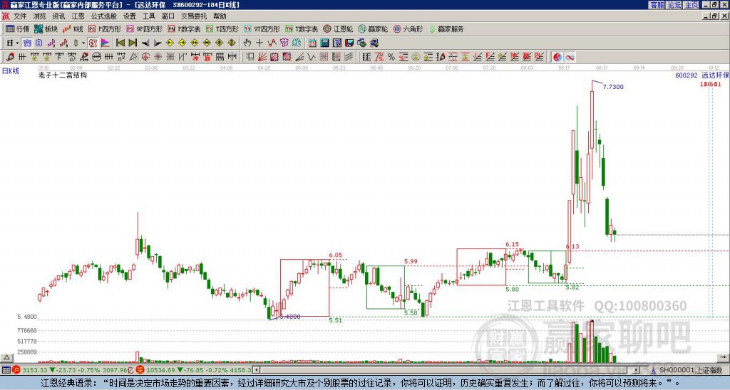Image resolution: width=730 pixels, height=390 pixels.
Task: Open the 行情 quotes view
Action: (17, 28)
